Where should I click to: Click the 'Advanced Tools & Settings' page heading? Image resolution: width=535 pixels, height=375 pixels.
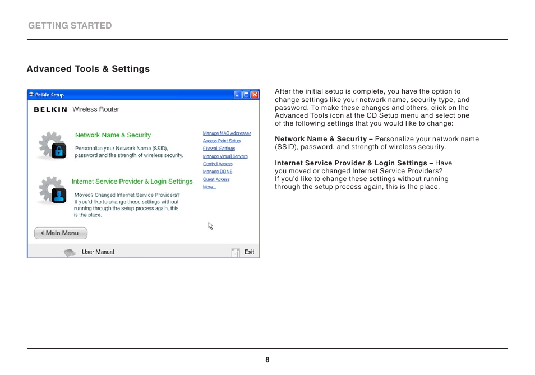[x=89, y=69]
